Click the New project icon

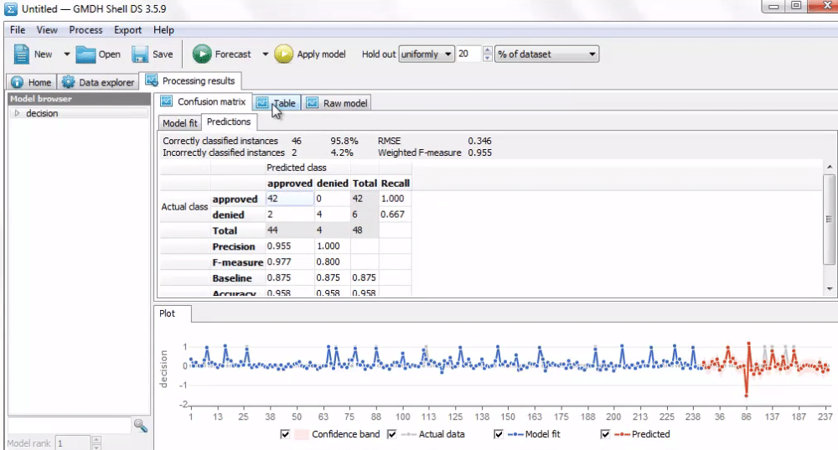point(22,54)
